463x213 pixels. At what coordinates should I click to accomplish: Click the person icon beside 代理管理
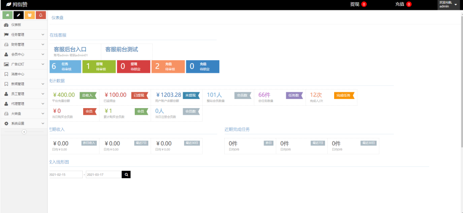[x=6, y=104]
